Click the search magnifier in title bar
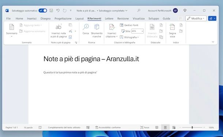 coord(139,11)
